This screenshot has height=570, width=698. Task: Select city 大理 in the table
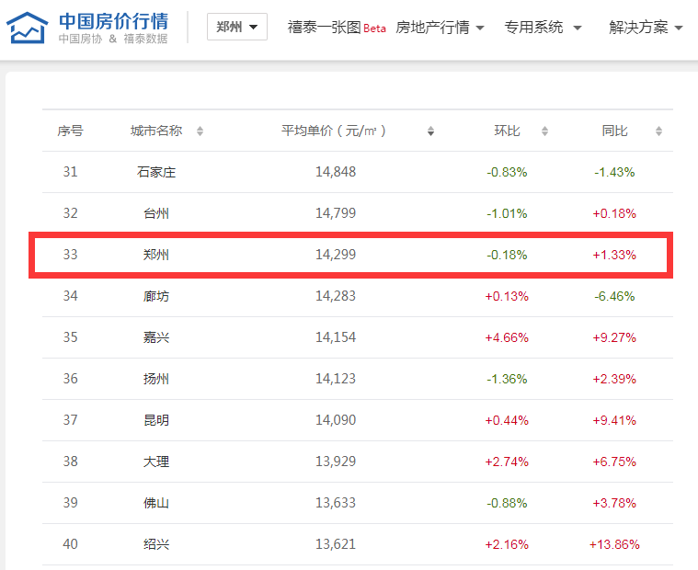point(156,462)
